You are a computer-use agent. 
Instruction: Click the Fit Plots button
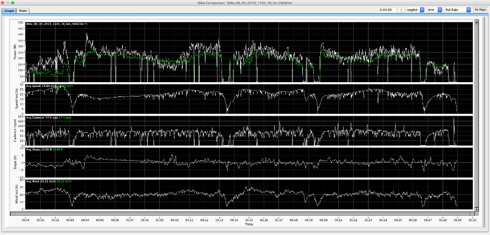pos(479,10)
